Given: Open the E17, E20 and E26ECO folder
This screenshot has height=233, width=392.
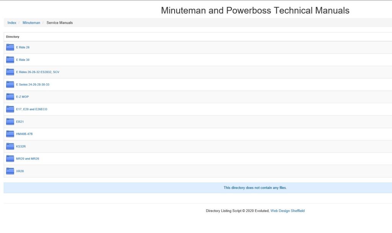Looking at the screenshot, I should 31,109.
